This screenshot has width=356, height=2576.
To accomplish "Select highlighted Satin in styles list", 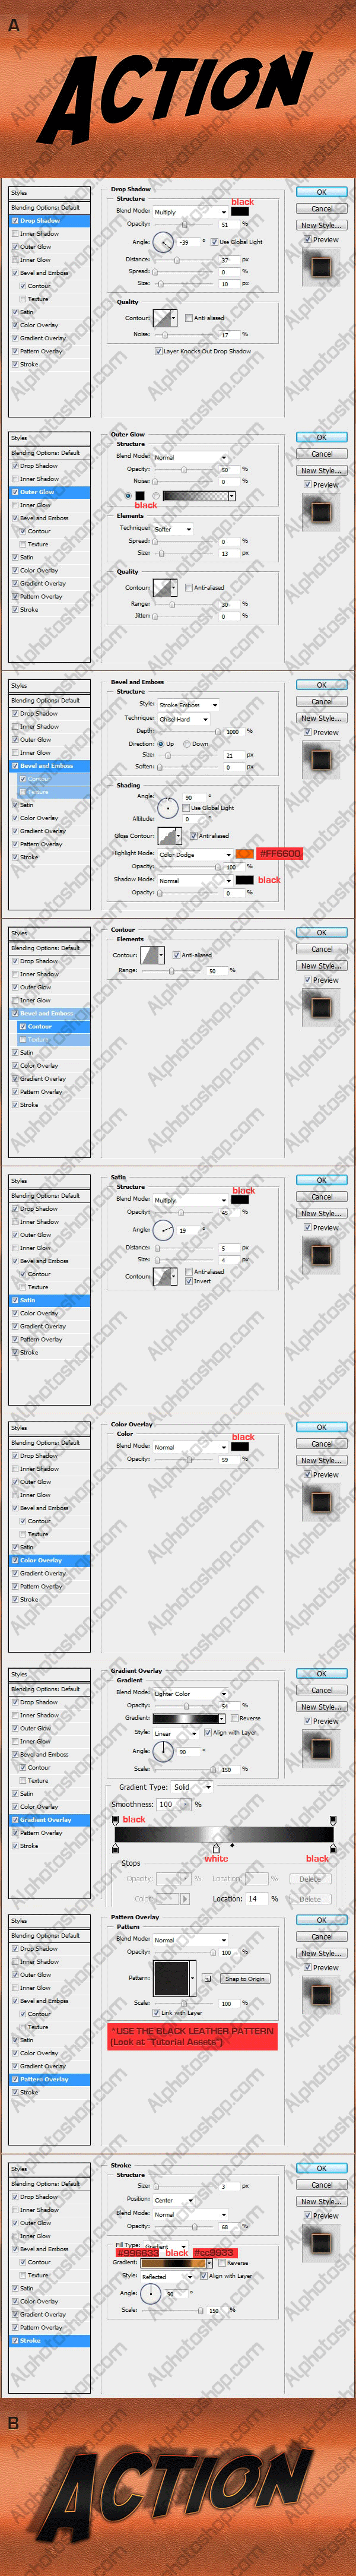I will [x=49, y=1300].
